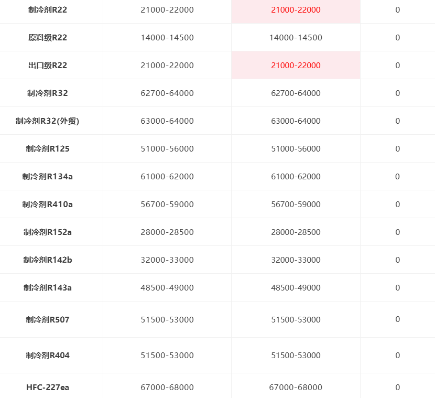
Task: Open the 制冷剂R507 product entry
Action: click(x=48, y=319)
